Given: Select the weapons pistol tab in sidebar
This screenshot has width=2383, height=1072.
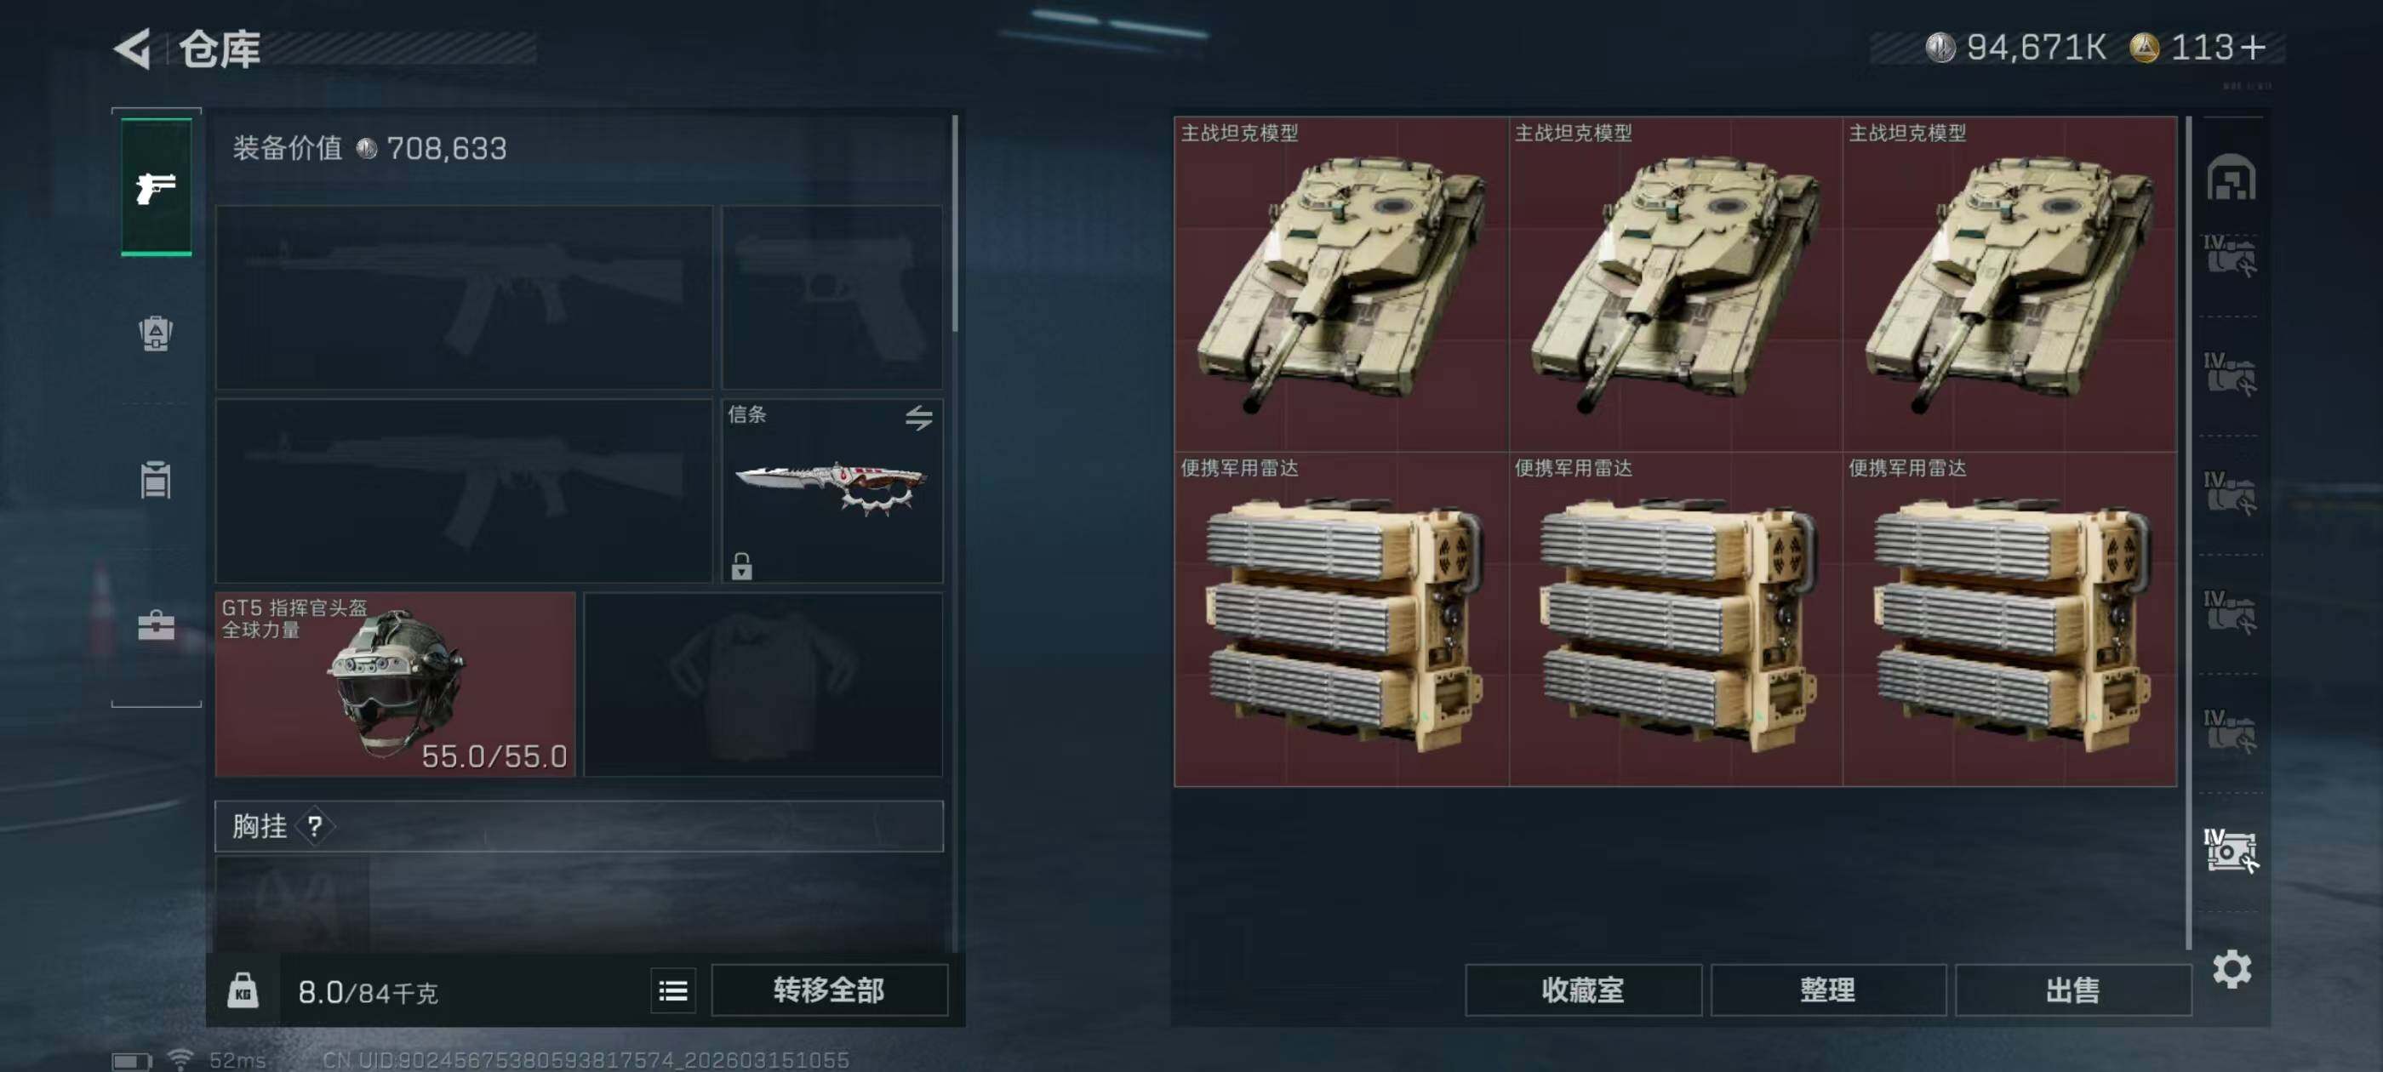Looking at the screenshot, I should (x=157, y=188).
